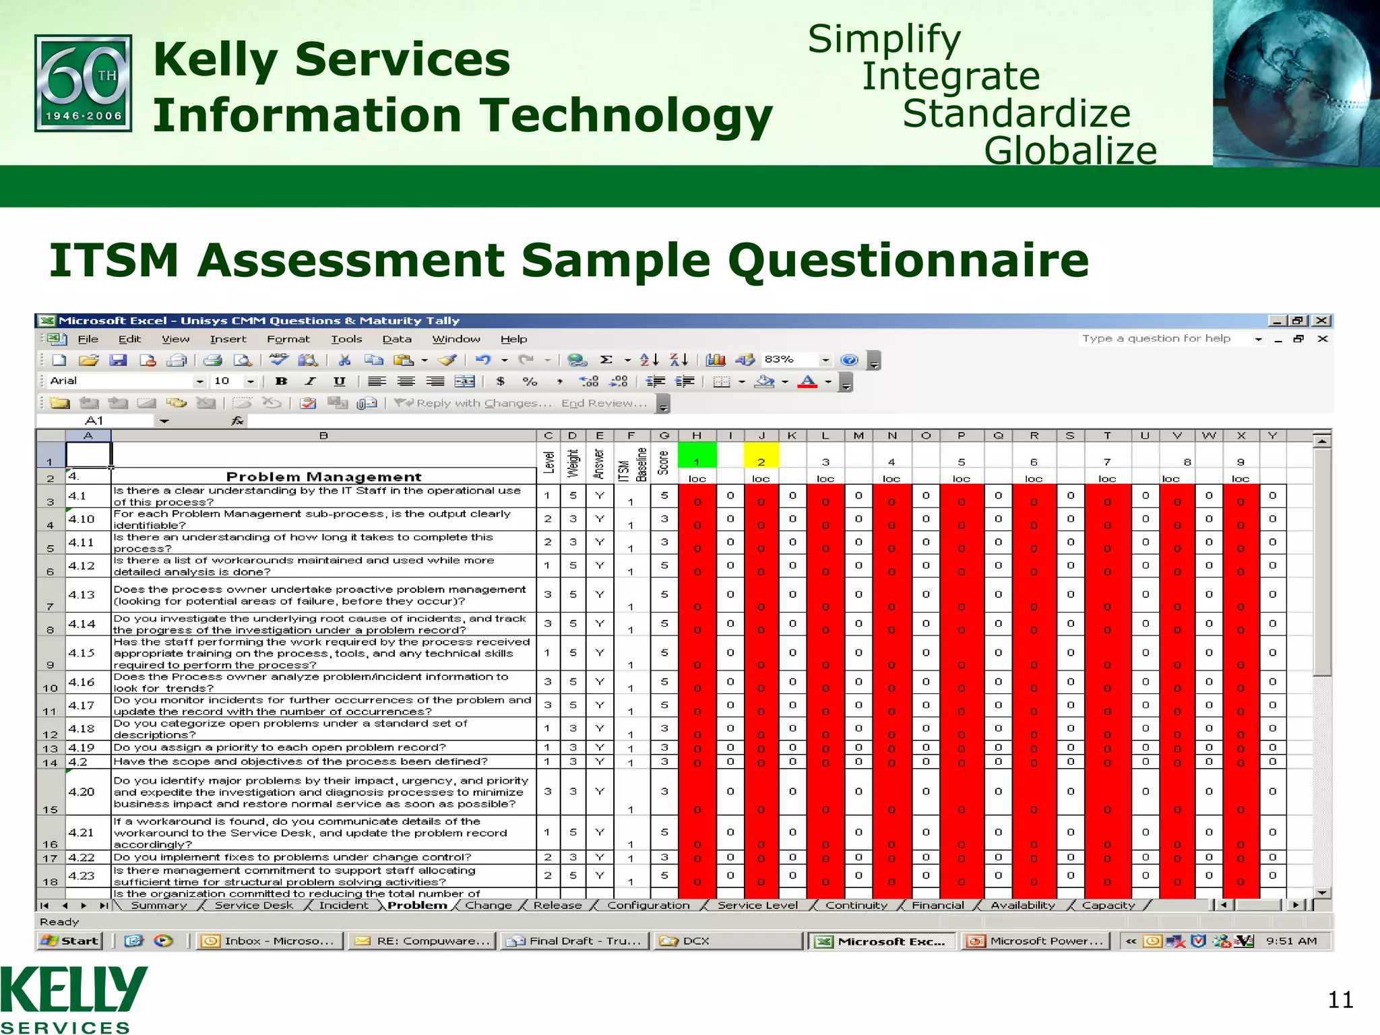Open the Font Color dropdown arrow

point(828,383)
